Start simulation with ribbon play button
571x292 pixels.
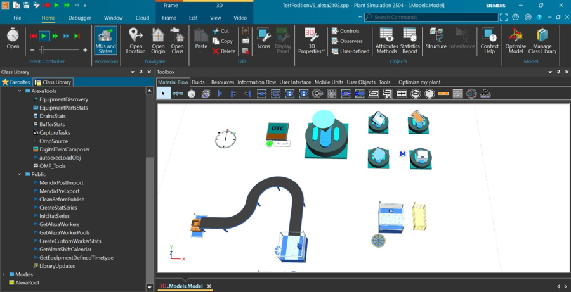(x=44, y=36)
